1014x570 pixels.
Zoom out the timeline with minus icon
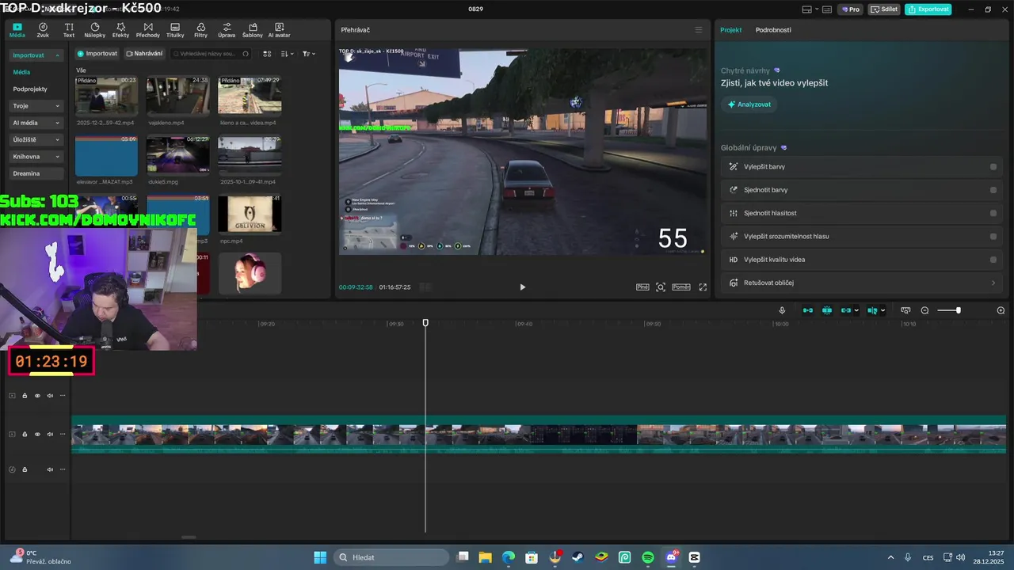pyautogui.click(x=924, y=310)
